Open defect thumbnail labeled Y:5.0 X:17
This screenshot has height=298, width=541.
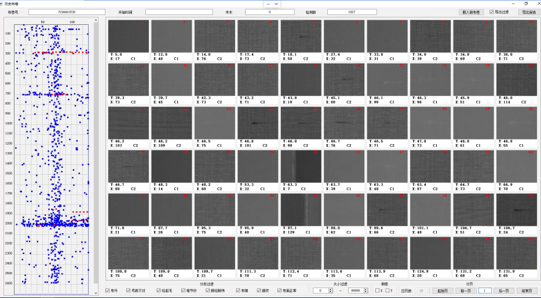(x=129, y=36)
